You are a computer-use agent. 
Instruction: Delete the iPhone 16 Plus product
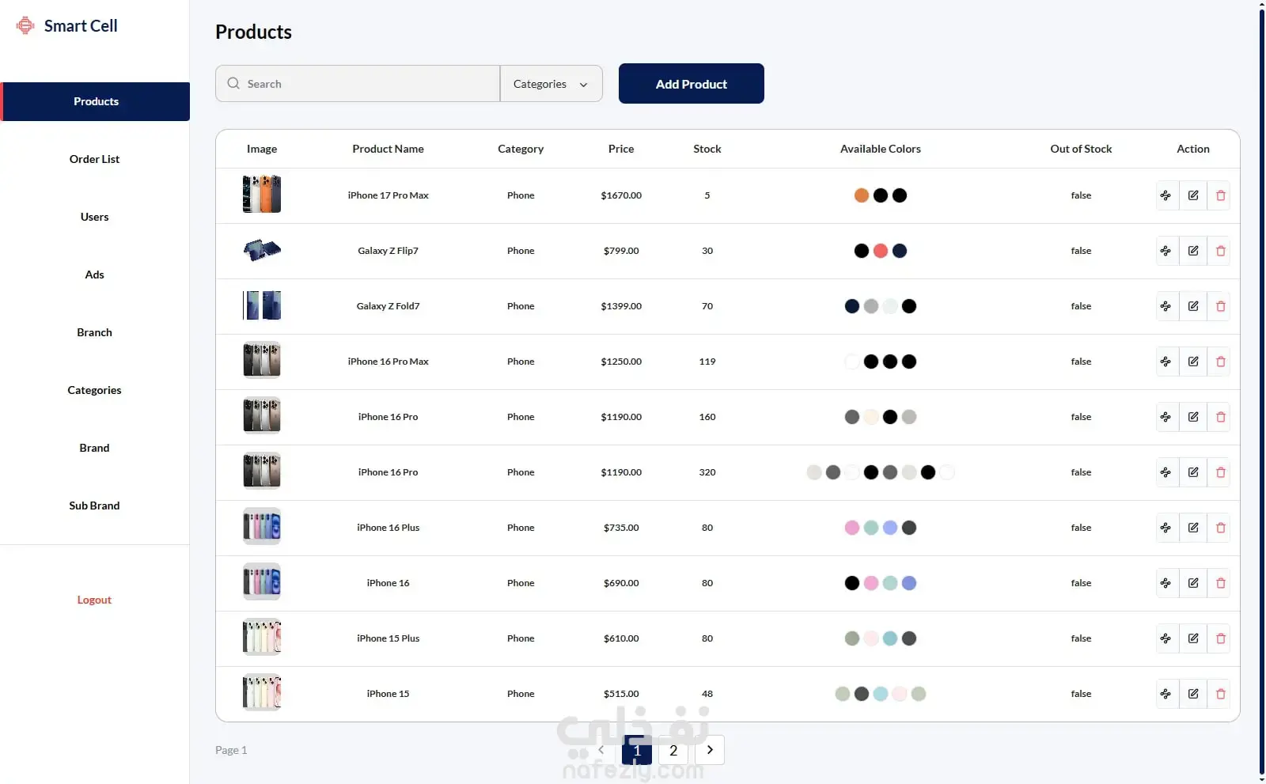click(x=1220, y=528)
